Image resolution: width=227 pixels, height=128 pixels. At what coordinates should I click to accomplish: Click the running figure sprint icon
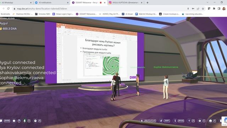[x=161, y=121]
